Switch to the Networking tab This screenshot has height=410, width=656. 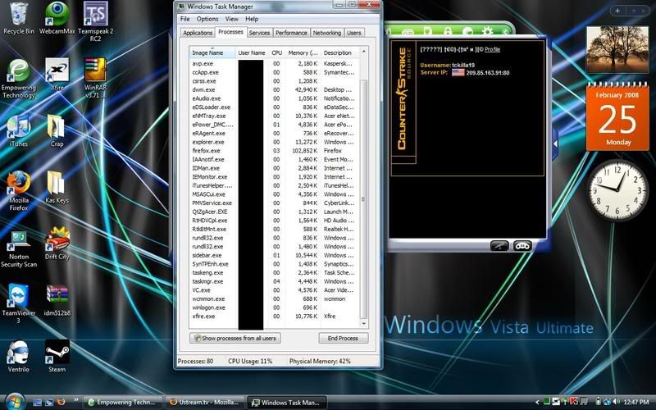pos(326,33)
